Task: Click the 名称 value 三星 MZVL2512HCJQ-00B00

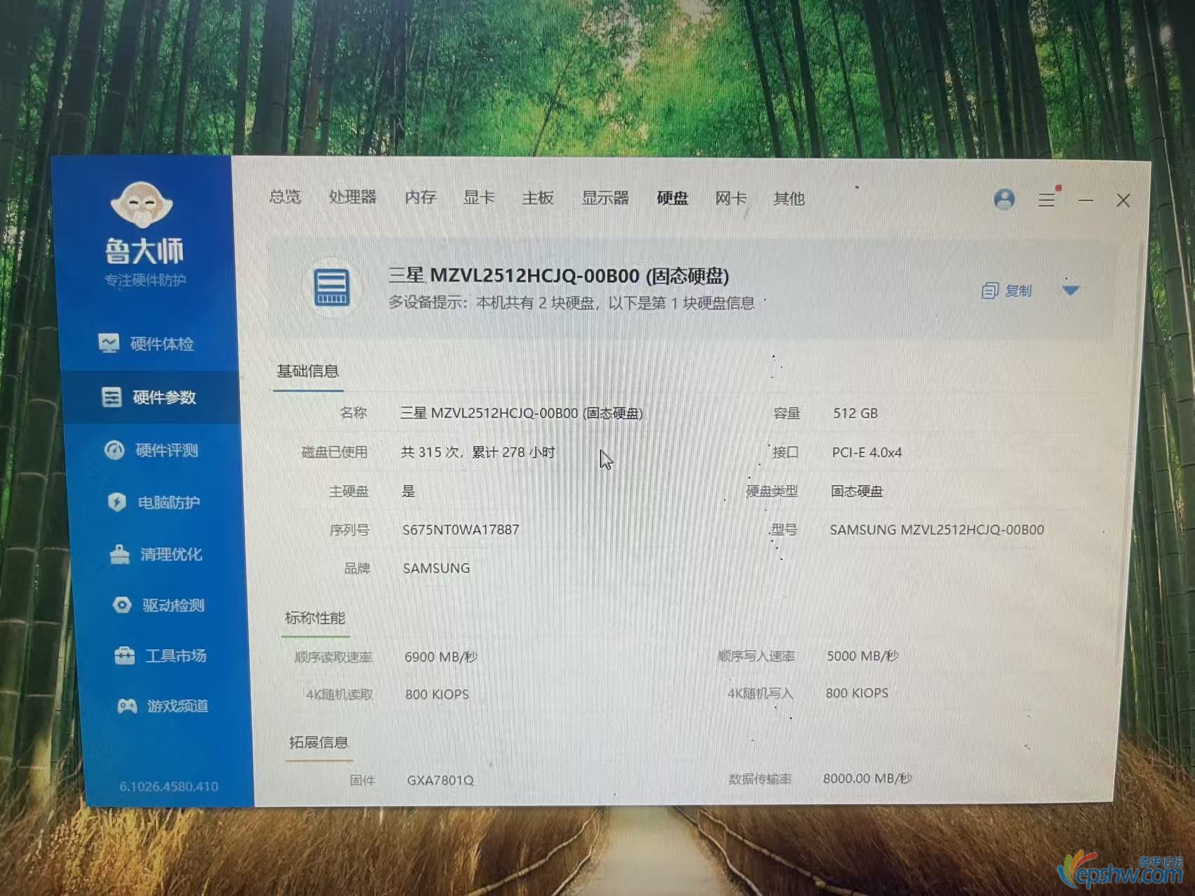Action: click(x=522, y=413)
